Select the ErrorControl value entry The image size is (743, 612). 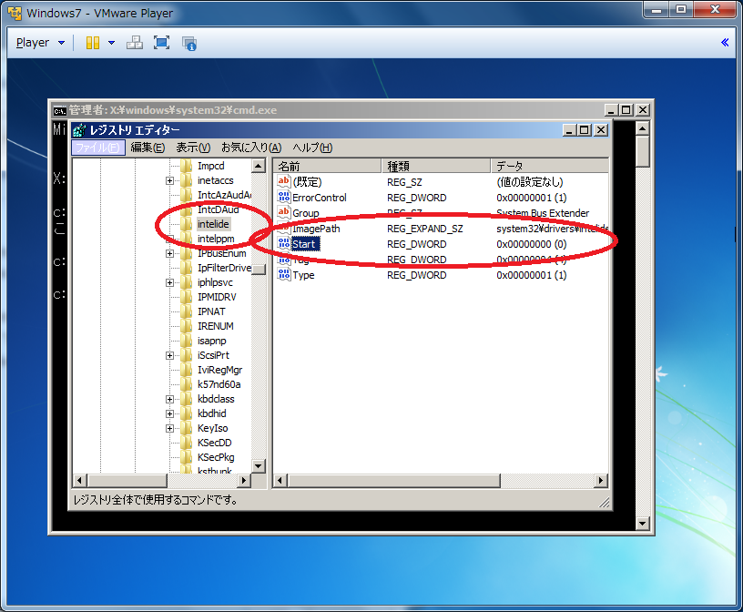[320, 198]
